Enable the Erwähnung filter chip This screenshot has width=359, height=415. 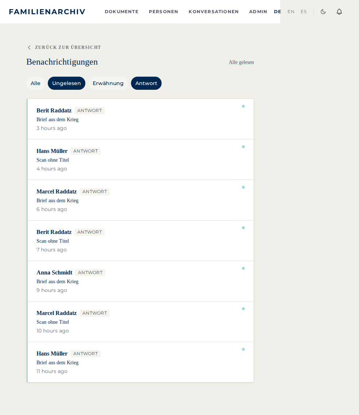click(108, 83)
